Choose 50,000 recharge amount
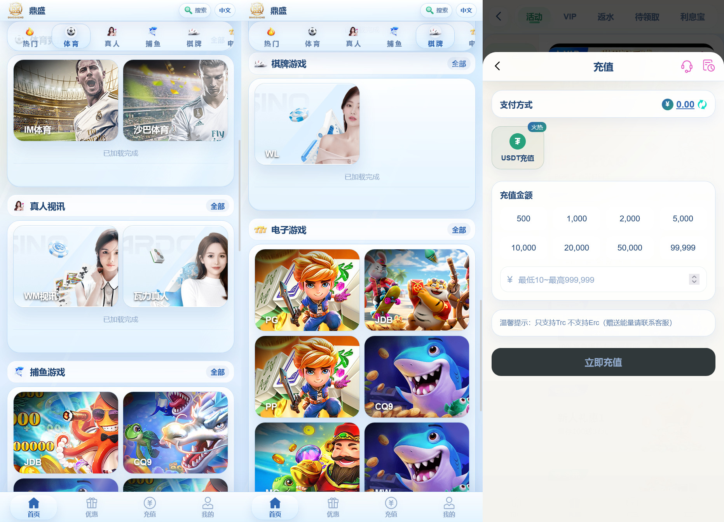 pyautogui.click(x=630, y=248)
